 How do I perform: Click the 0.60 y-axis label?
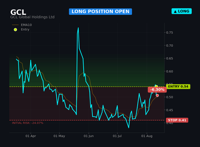170,71
